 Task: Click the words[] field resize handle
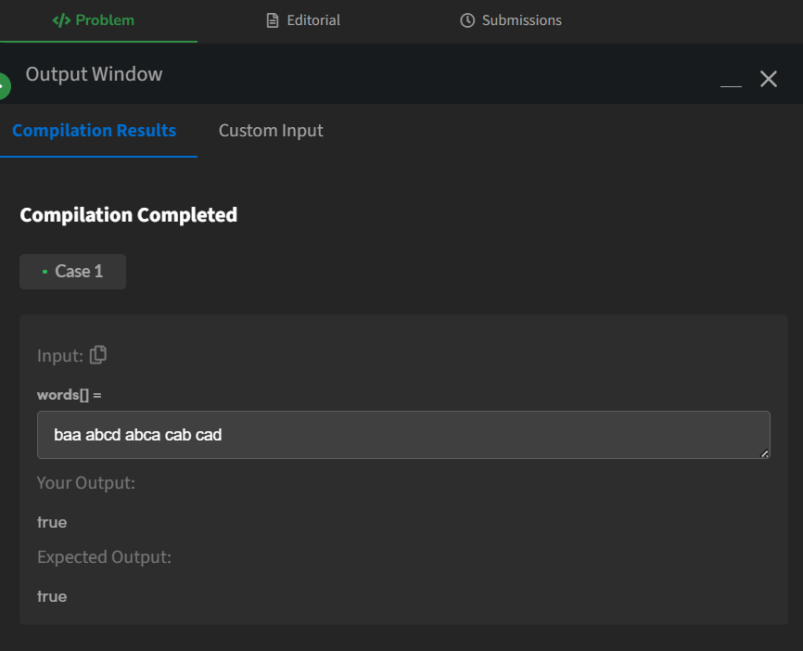coord(764,453)
